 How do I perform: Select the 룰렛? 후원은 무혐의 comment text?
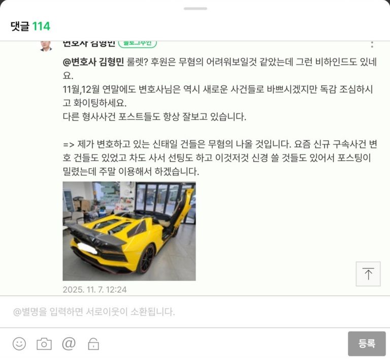219,68
